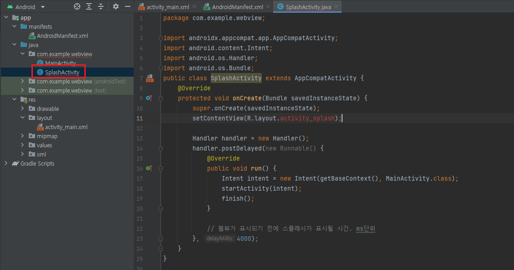Click line number 11 in the gutter
The width and height of the screenshot is (514, 270).
click(140, 118)
